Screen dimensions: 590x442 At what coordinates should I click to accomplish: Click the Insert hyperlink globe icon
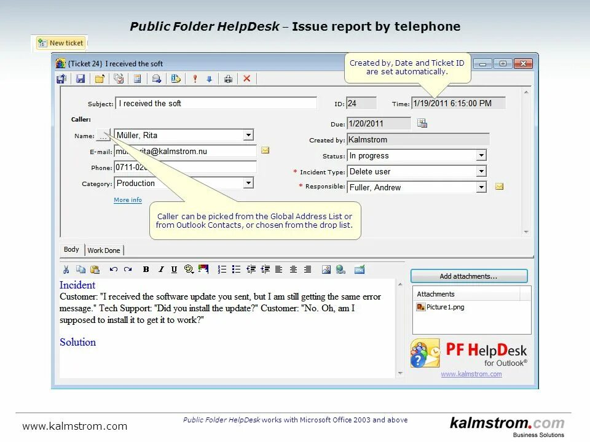(341, 269)
